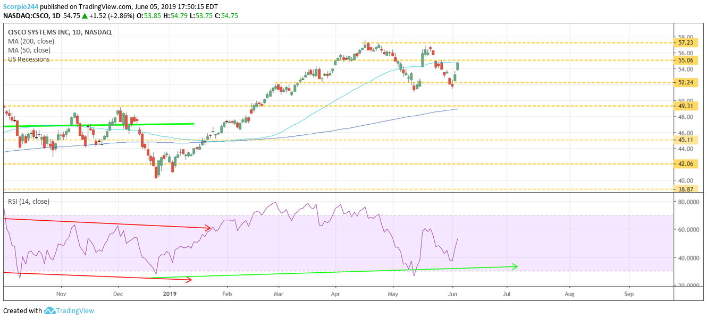This screenshot has width=707, height=320.
Task: Click the US Recessions legend entry
Action: (27, 58)
